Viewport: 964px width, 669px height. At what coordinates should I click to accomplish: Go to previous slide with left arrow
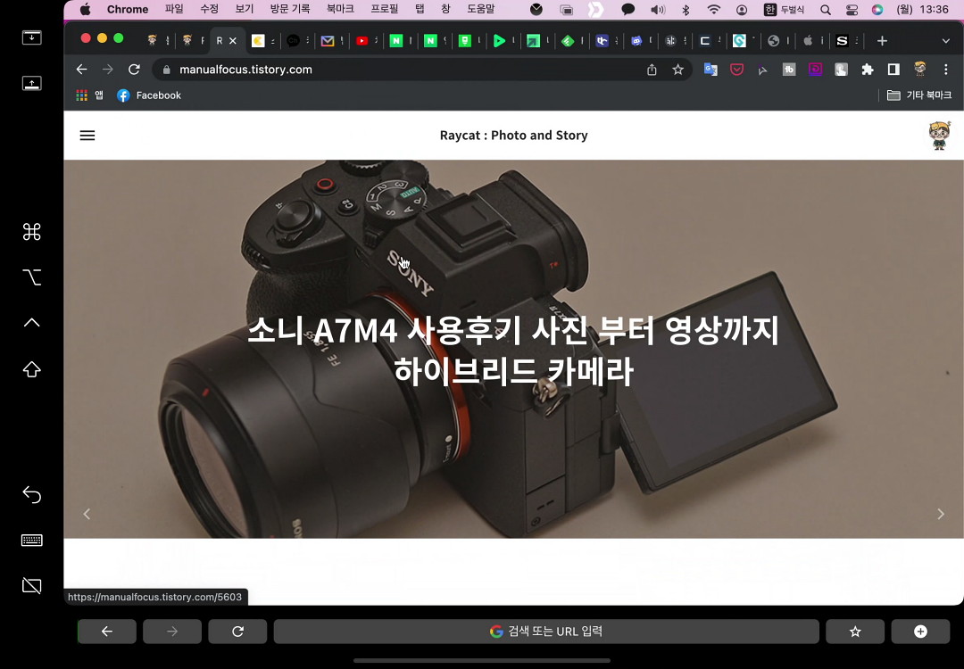coord(87,514)
